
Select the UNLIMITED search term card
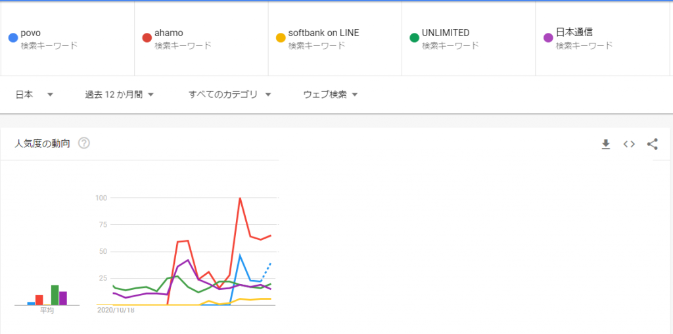click(x=468, y=39)
